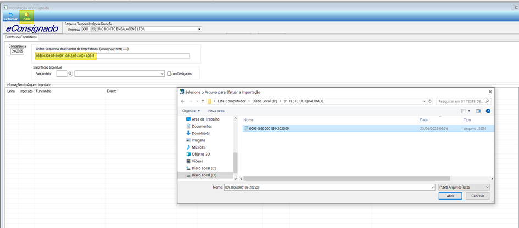Click '01 TESTE DE QUALIDADE' breadcrumb segment
The image size is (519, 228).
304,101
